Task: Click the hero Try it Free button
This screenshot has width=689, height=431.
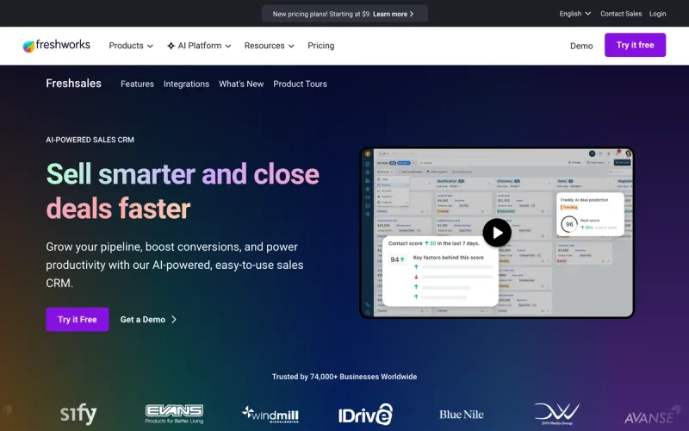Action: 78,319
